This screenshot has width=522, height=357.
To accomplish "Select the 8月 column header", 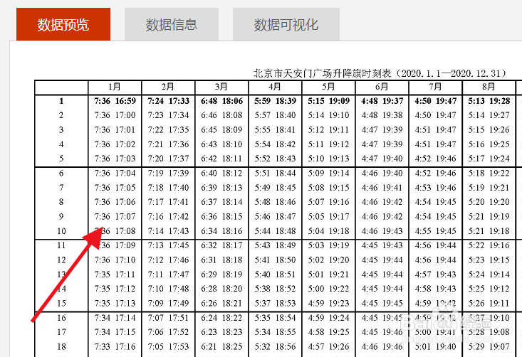I will coord(489,87).
